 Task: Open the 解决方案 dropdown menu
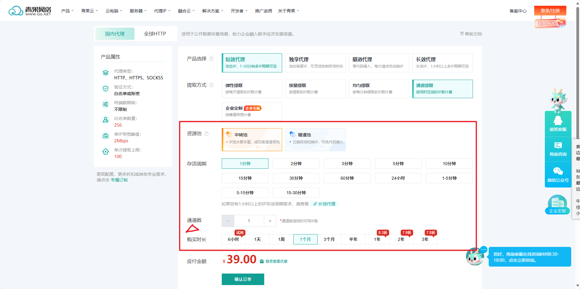(x=213, y=11)
